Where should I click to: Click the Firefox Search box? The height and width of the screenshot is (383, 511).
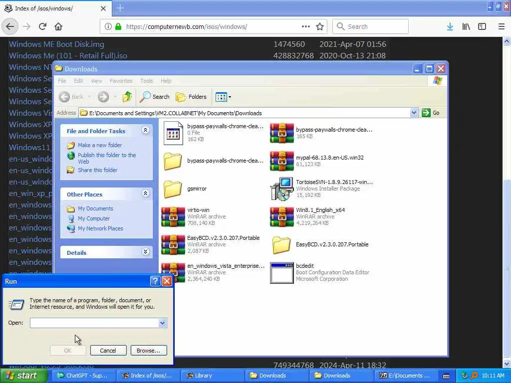pyautogui.click(x=370, y=26)
